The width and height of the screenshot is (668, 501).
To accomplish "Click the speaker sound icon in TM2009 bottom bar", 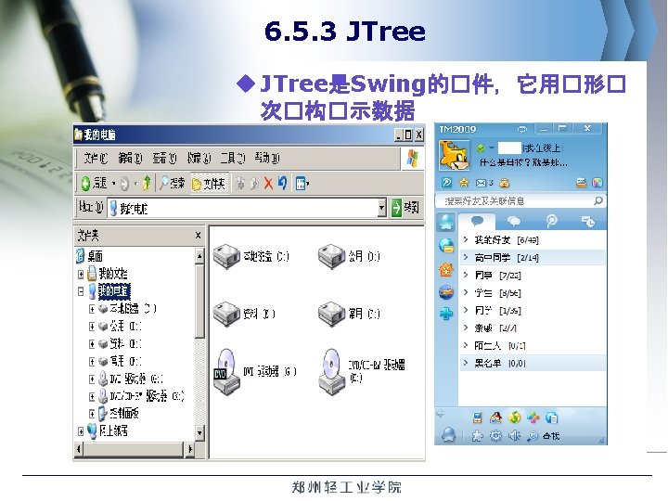I will pos(514,436).
